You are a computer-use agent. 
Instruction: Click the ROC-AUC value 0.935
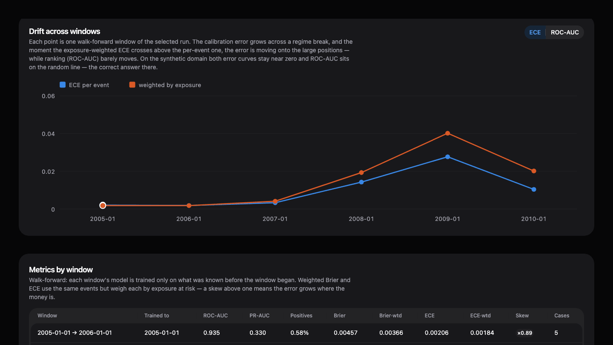coord(212,333)
